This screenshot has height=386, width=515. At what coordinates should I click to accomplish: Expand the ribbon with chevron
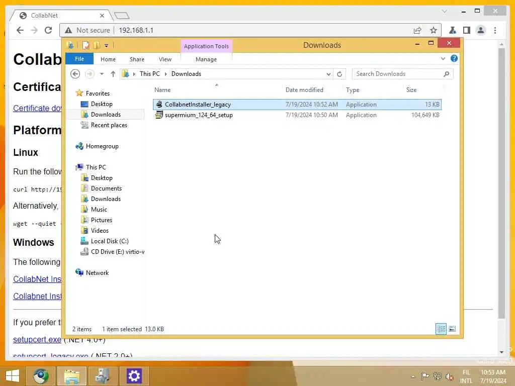[443, 58]
